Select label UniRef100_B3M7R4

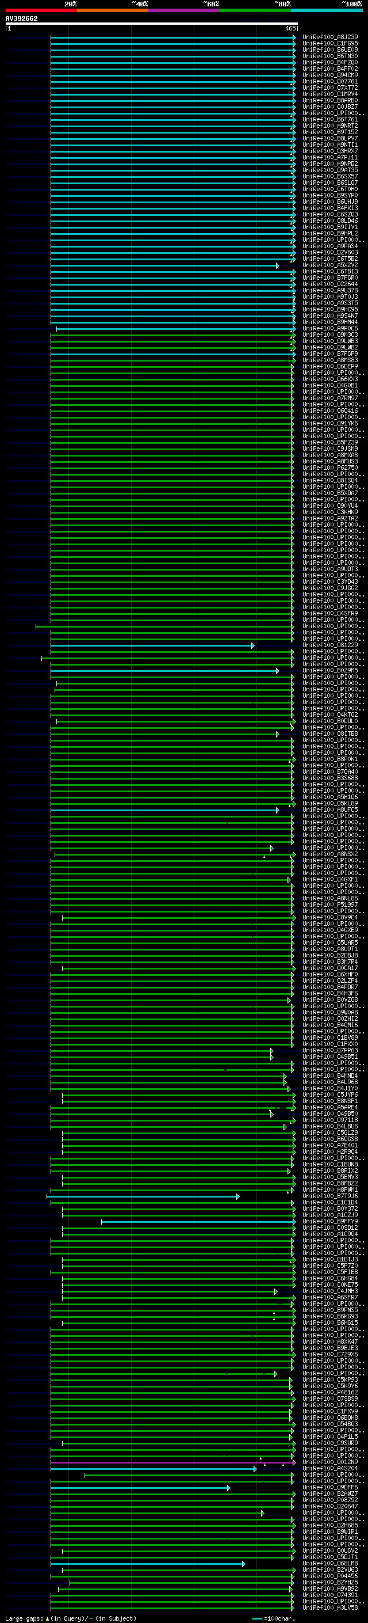pos(330,962)
